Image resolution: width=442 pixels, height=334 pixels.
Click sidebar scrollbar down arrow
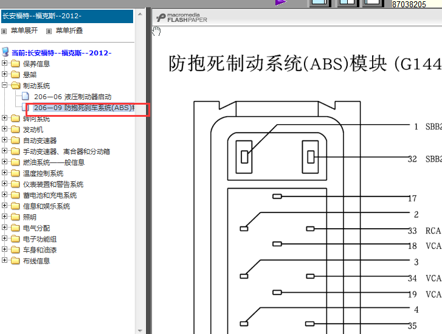pyautogui.click(x=140, y=330)
